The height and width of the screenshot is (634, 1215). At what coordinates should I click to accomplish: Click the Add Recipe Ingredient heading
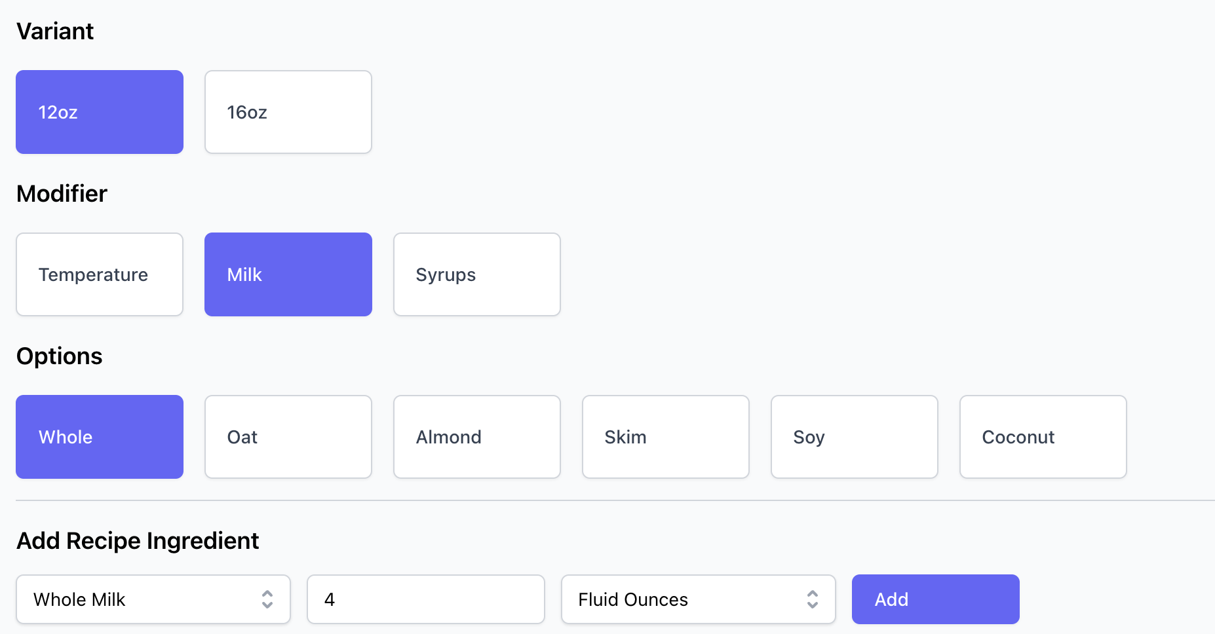click(138, 541)
